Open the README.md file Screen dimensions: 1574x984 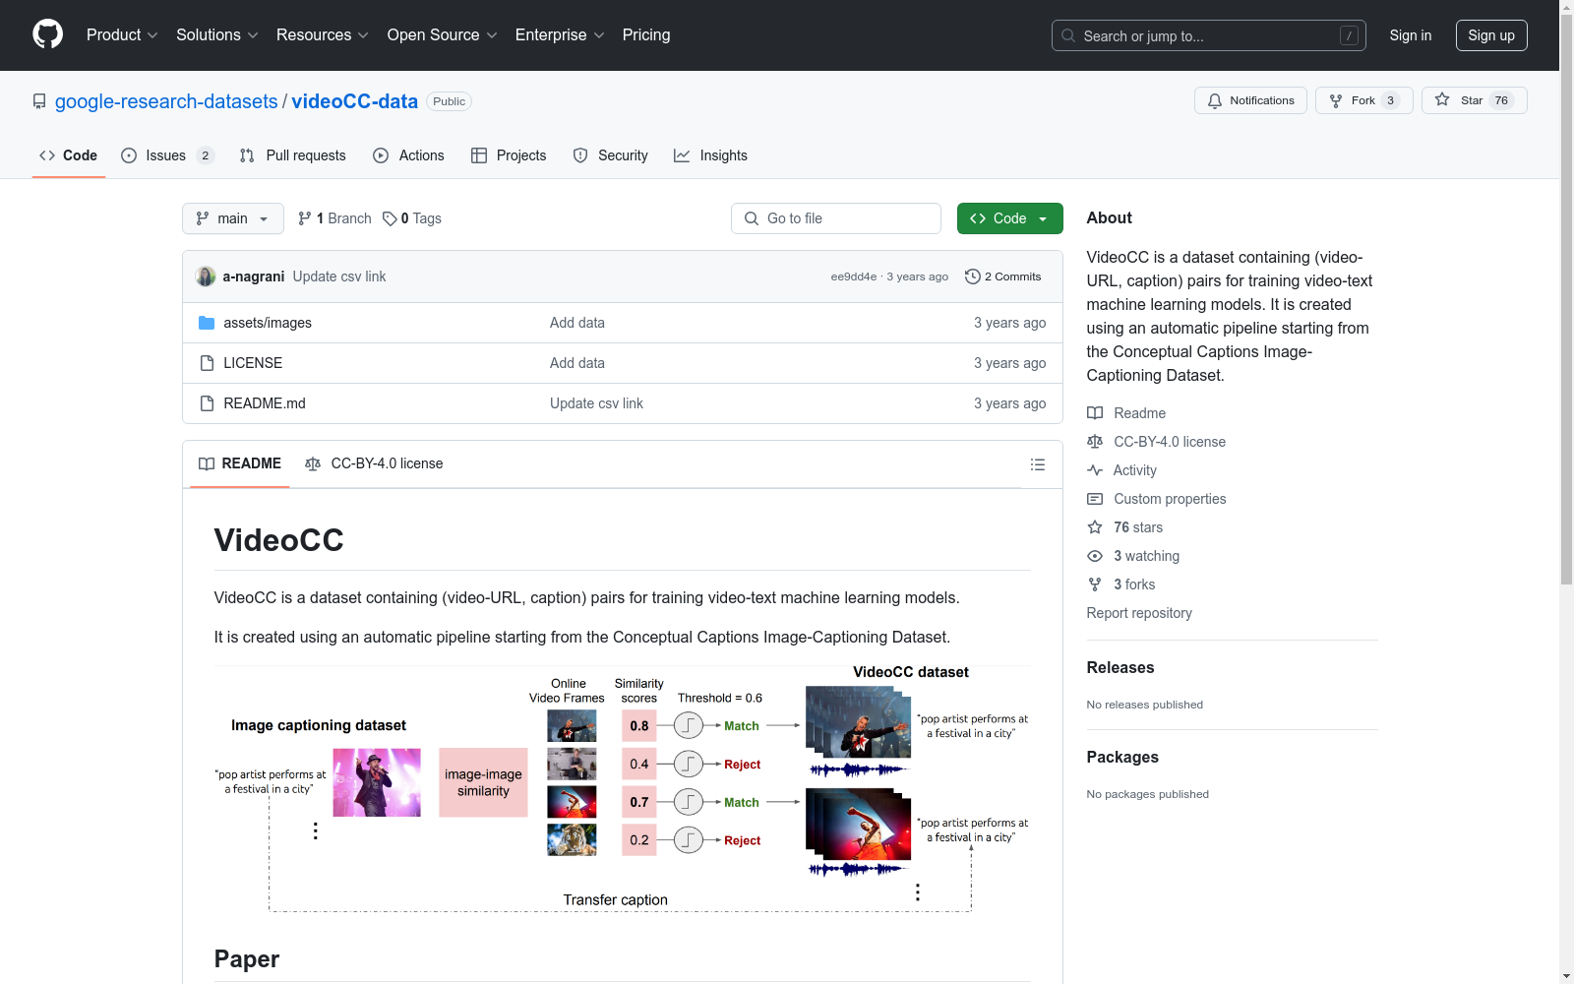tap(265, 403)
